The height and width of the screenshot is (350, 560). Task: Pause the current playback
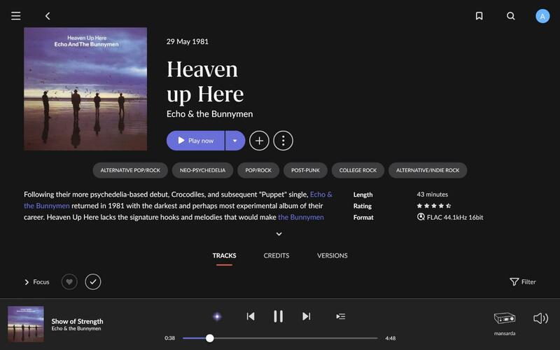(278, 316)
